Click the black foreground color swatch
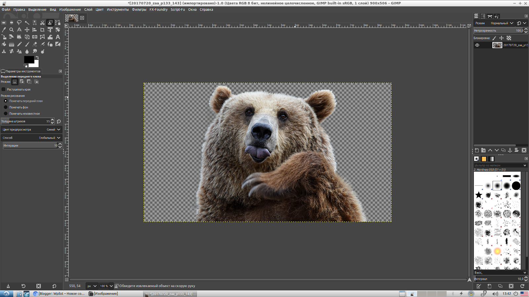 [28, 59]
